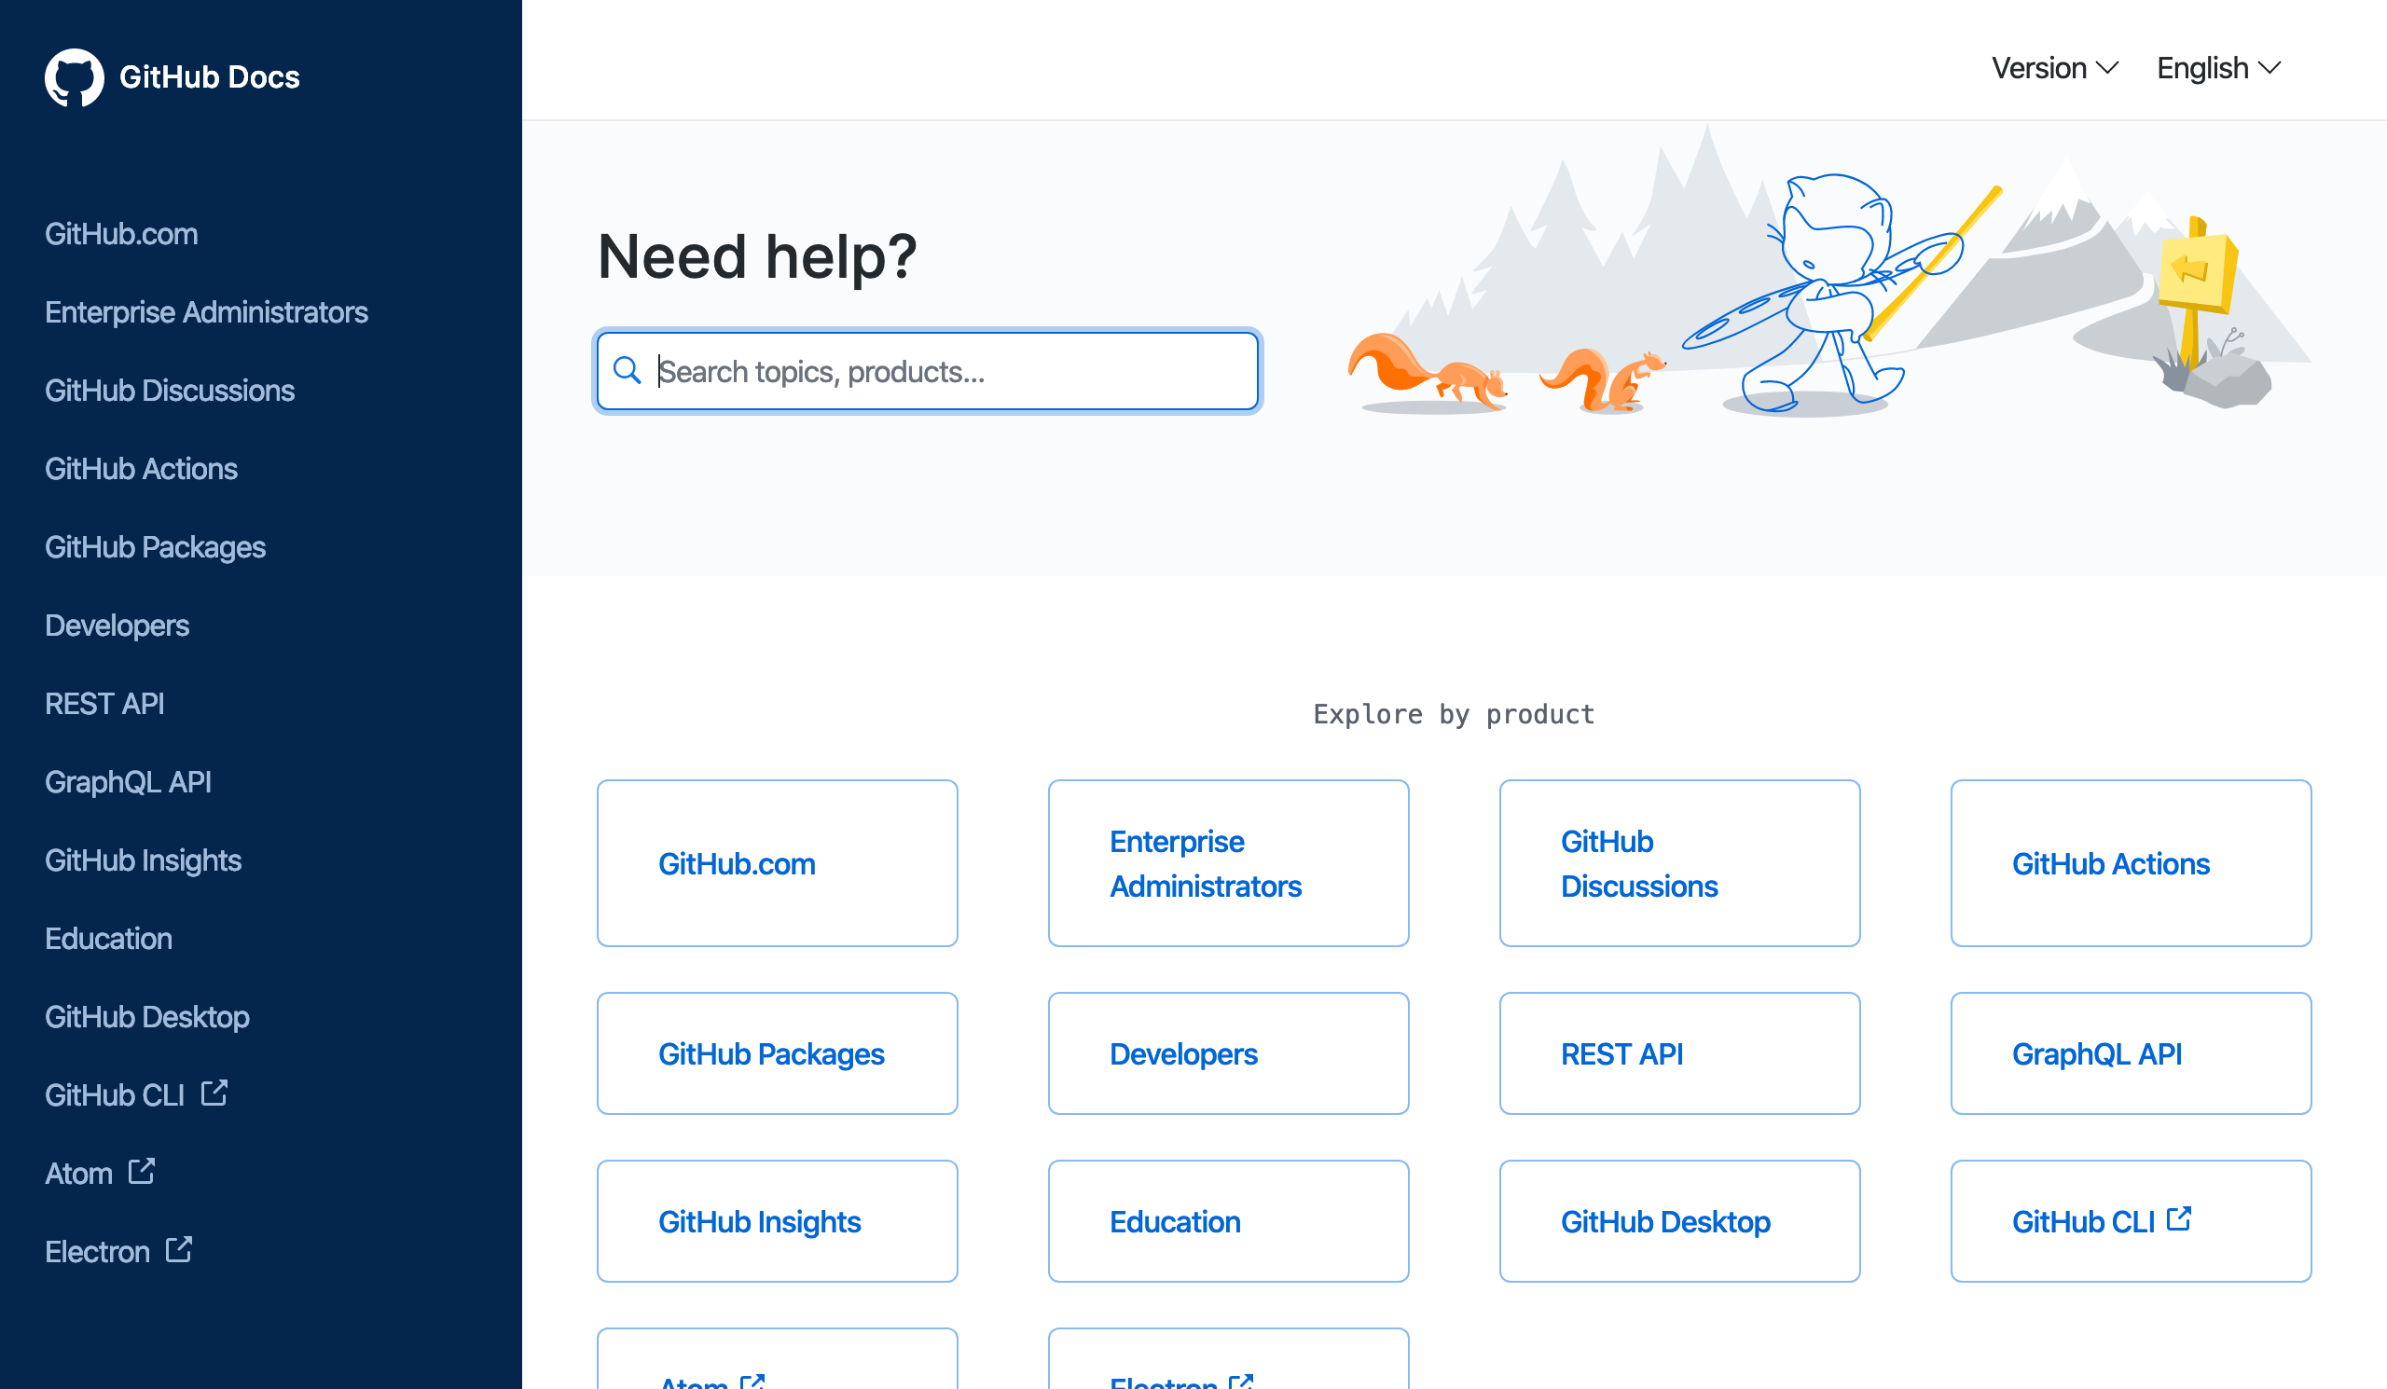Click external link icon on GitHub CLI card

tap(2180, 1218)
